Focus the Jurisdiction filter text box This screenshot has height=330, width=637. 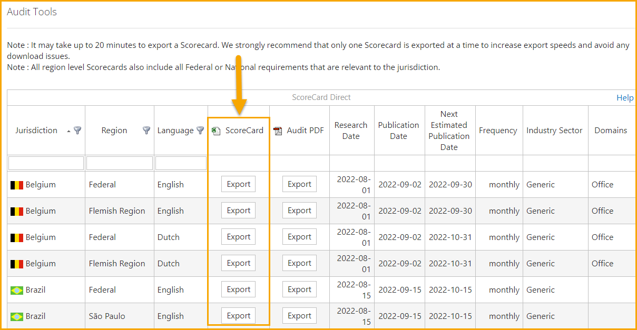pyautogui.click(x=46, y=163)
